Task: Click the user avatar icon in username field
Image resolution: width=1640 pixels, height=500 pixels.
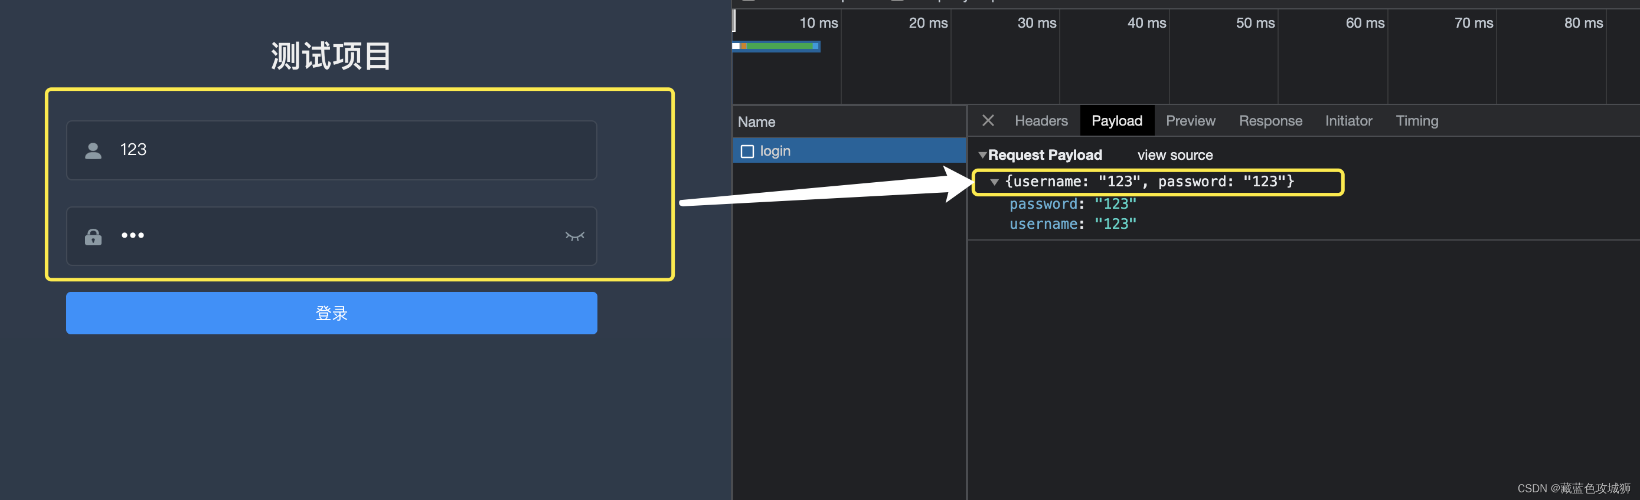Action: coord(94,151)
